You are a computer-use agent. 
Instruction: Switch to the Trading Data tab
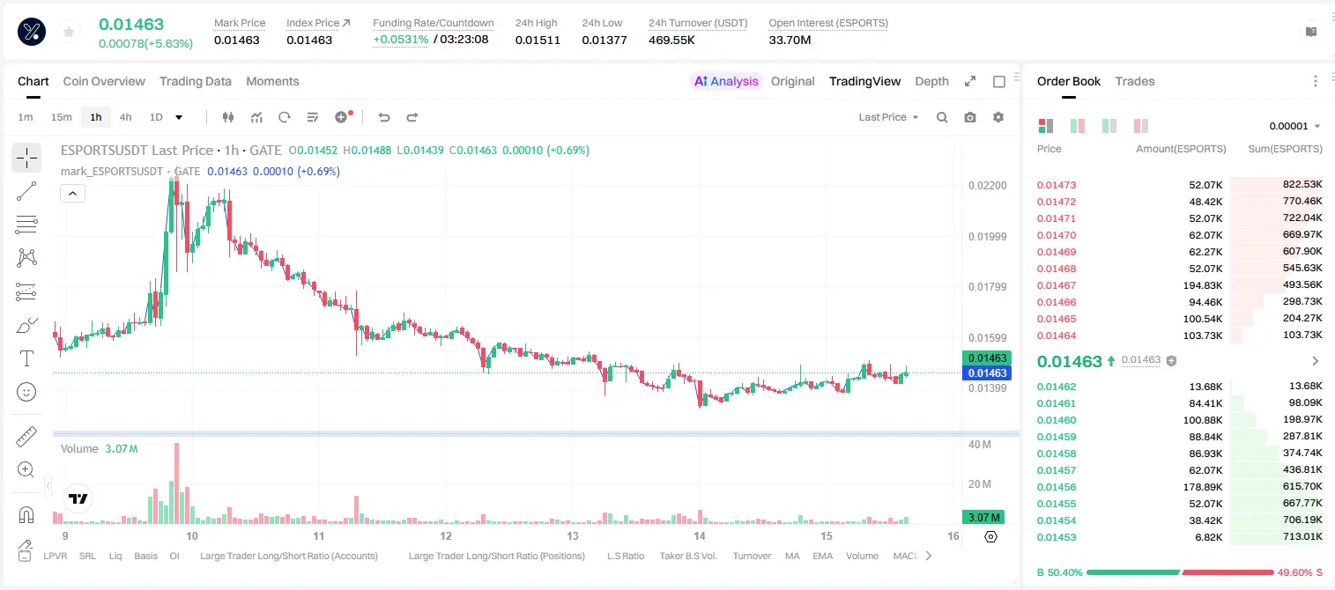click(196, 81)
